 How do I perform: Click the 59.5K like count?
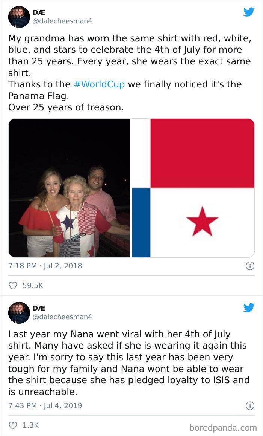pyautogui.click(x=32, y=286)
